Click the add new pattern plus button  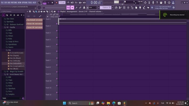pyautogui.click(x=113, y=8)
